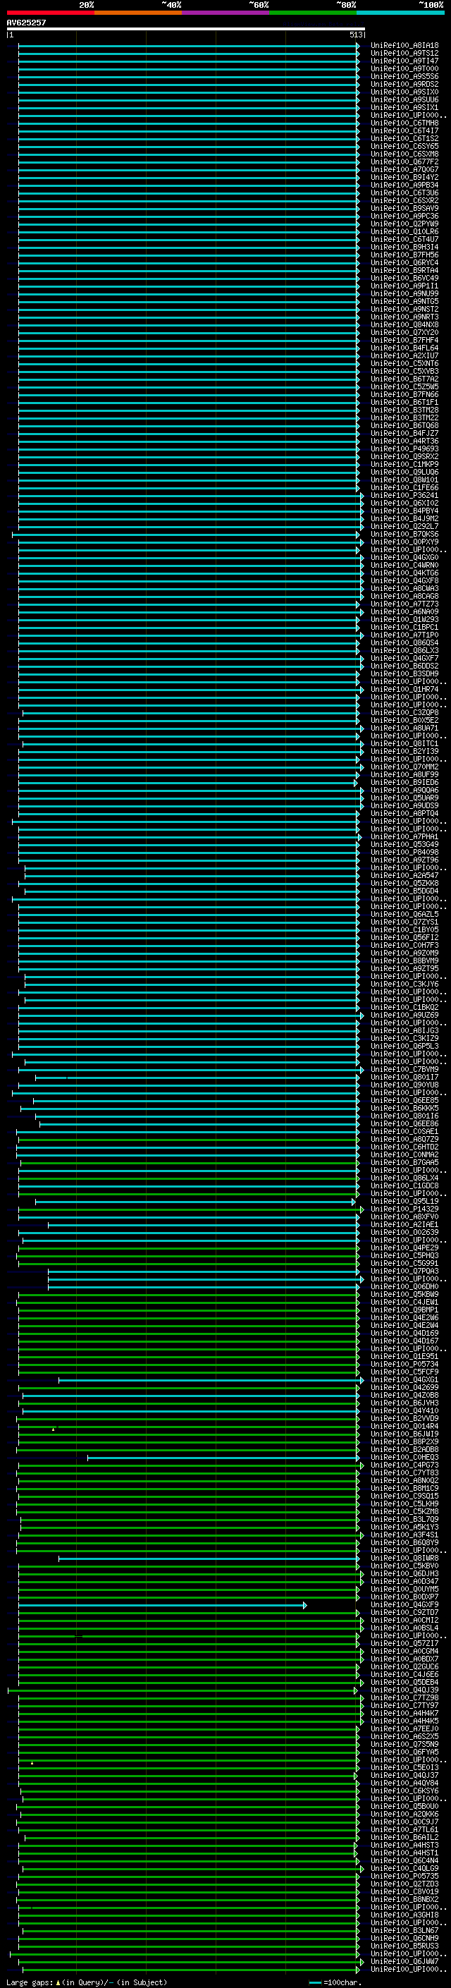Select hit UniRef100_B9SAV9
Viewport: 451px width, 1988px height.
(x=404, y=208)
